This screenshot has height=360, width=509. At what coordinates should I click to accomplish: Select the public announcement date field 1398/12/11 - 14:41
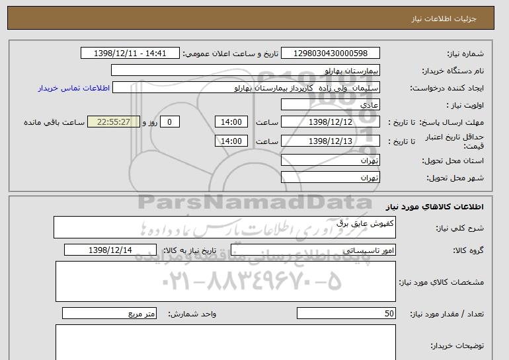coord(130,54)
